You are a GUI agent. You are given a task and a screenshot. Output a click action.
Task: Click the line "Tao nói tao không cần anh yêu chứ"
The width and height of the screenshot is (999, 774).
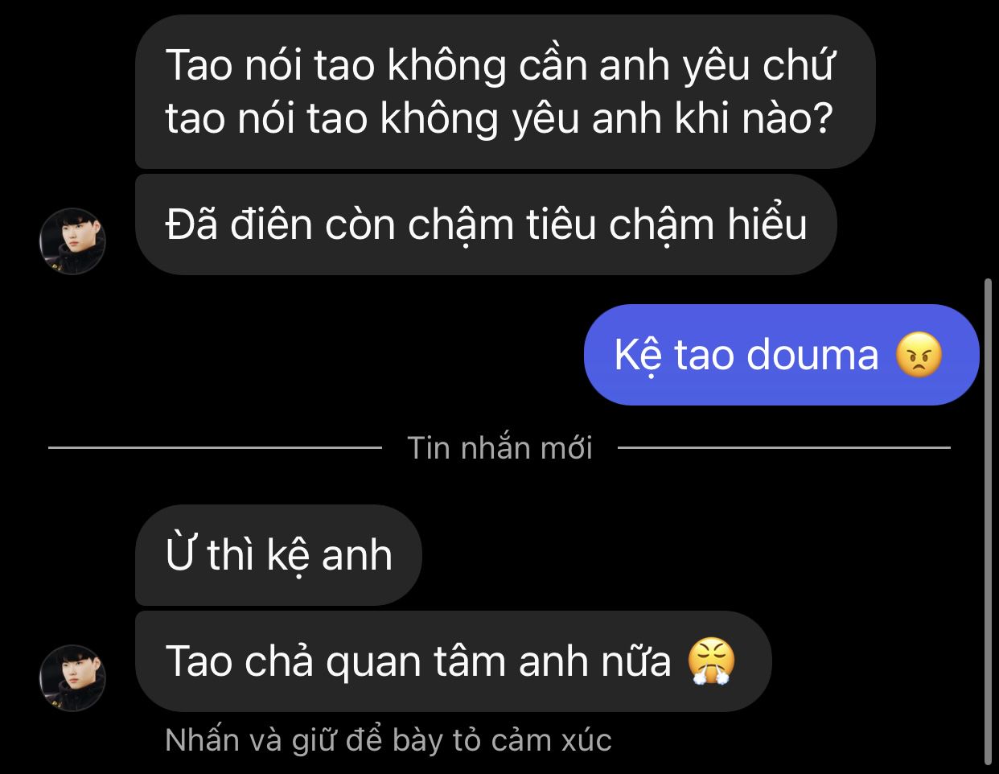(501, 65)
